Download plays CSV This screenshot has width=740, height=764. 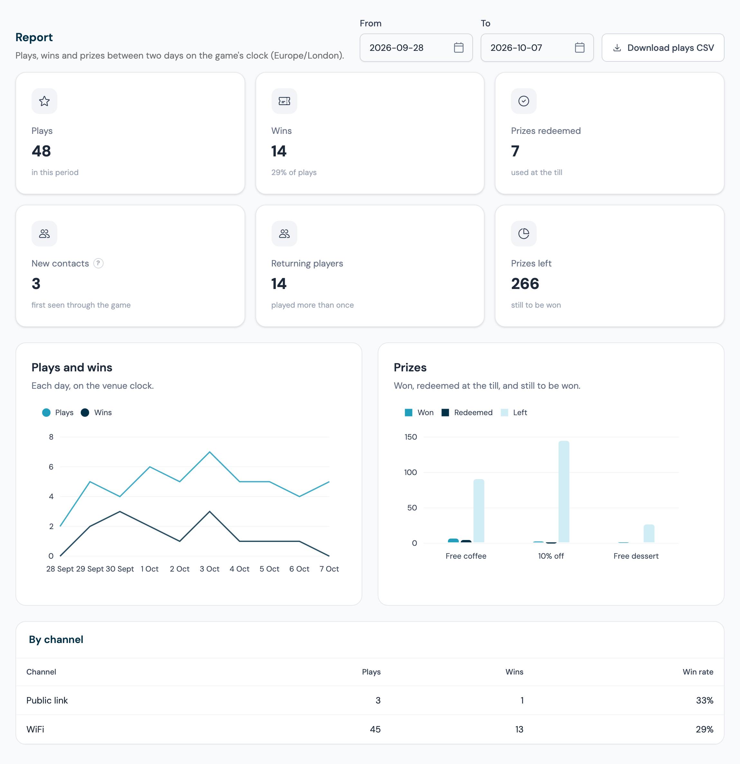coord(662,48)
